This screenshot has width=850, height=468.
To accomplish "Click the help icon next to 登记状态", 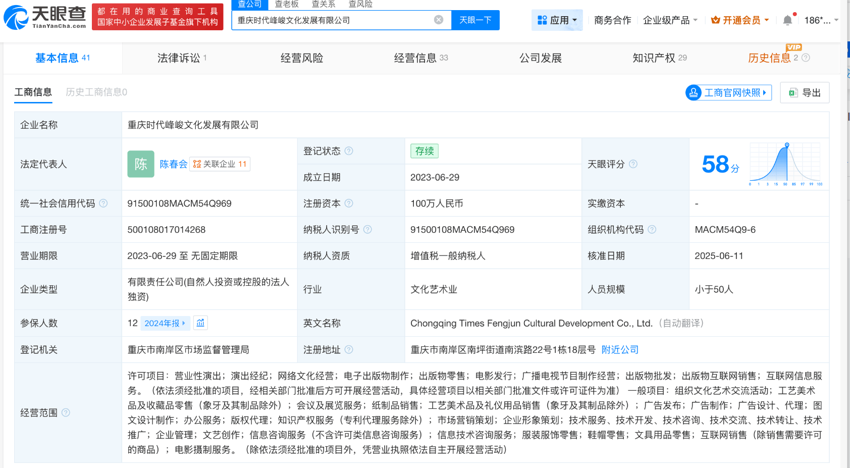I will (349, 151).
